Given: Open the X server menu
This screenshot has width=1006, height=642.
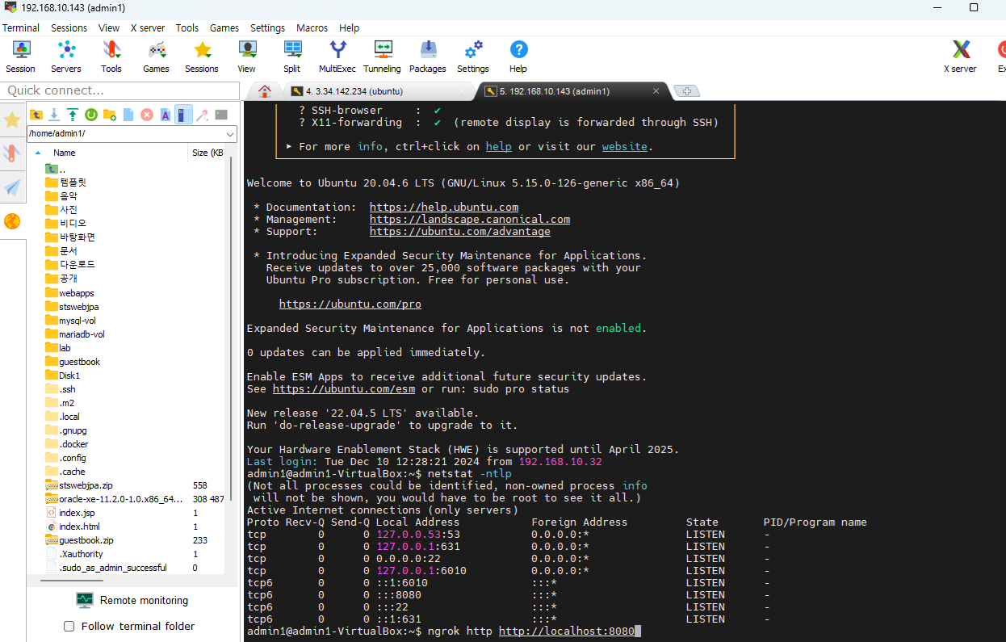Looking at the screenshot, I should (x=148, y=27).
